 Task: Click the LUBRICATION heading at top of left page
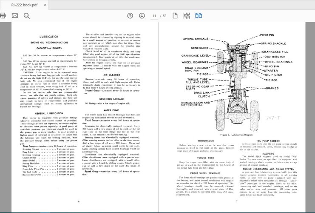tap(49, 37)
